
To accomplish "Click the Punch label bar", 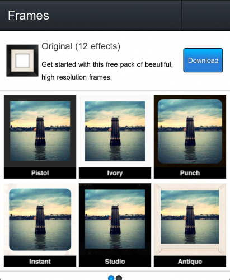I will click(x=190, y=173).
